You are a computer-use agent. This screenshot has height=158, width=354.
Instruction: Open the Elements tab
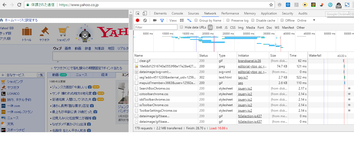pyautogui.click(x=160, y=13)
